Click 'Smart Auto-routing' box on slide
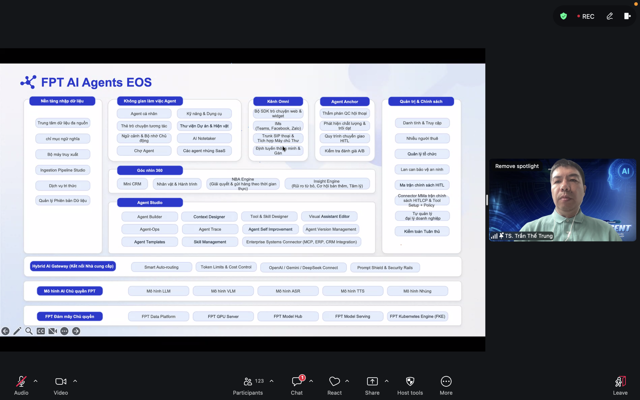 (x=161, y=267)
